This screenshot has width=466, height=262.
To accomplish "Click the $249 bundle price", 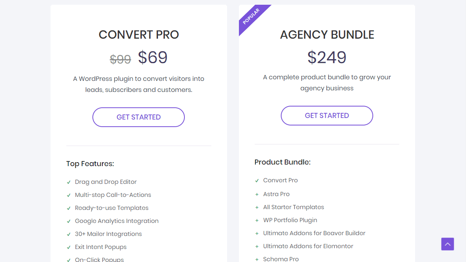I will point(327,57).
